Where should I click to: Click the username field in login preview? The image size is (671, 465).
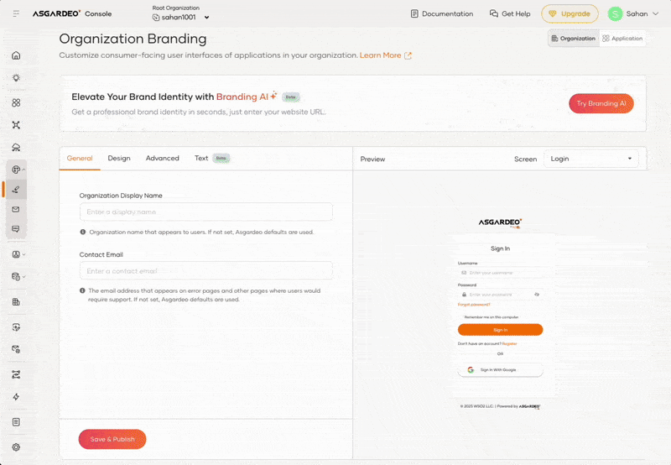(500, 273)
